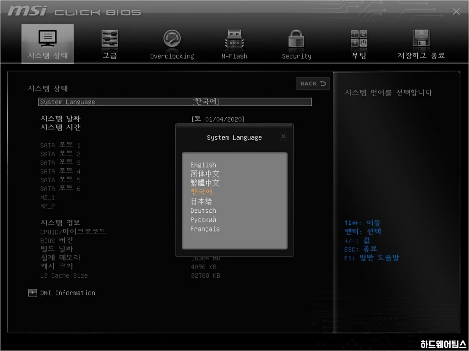Click the F1: 일반 도움말 hint
The height and width of the screenshot is (351, 469).
click(x=372, y=258)
